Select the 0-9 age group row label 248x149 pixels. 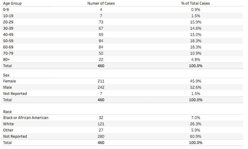point(6,10)
